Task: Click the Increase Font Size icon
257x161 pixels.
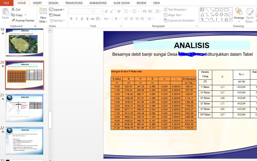Action: click(106, 11)
